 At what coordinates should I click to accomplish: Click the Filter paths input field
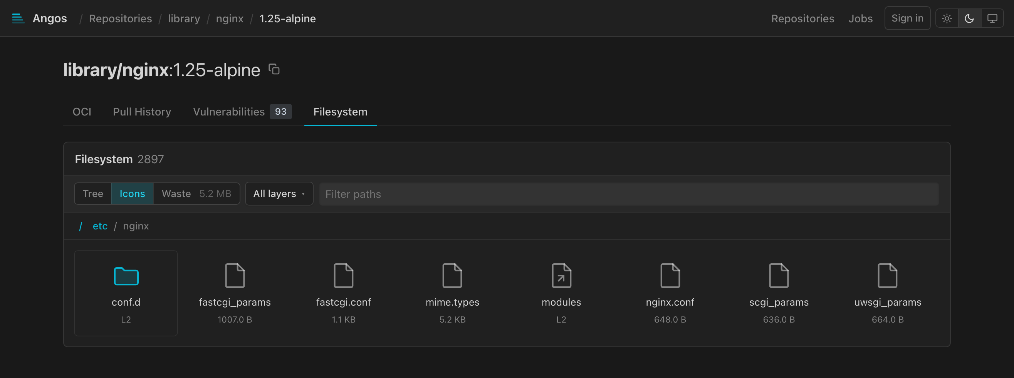629,194
